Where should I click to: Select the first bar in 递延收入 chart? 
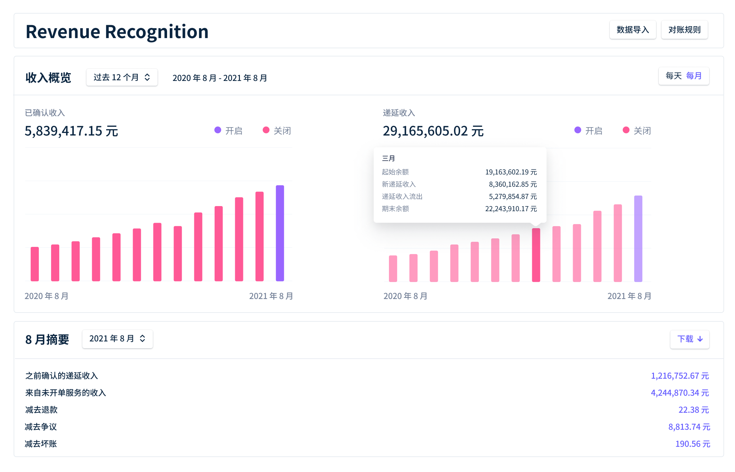coord(393,269)
